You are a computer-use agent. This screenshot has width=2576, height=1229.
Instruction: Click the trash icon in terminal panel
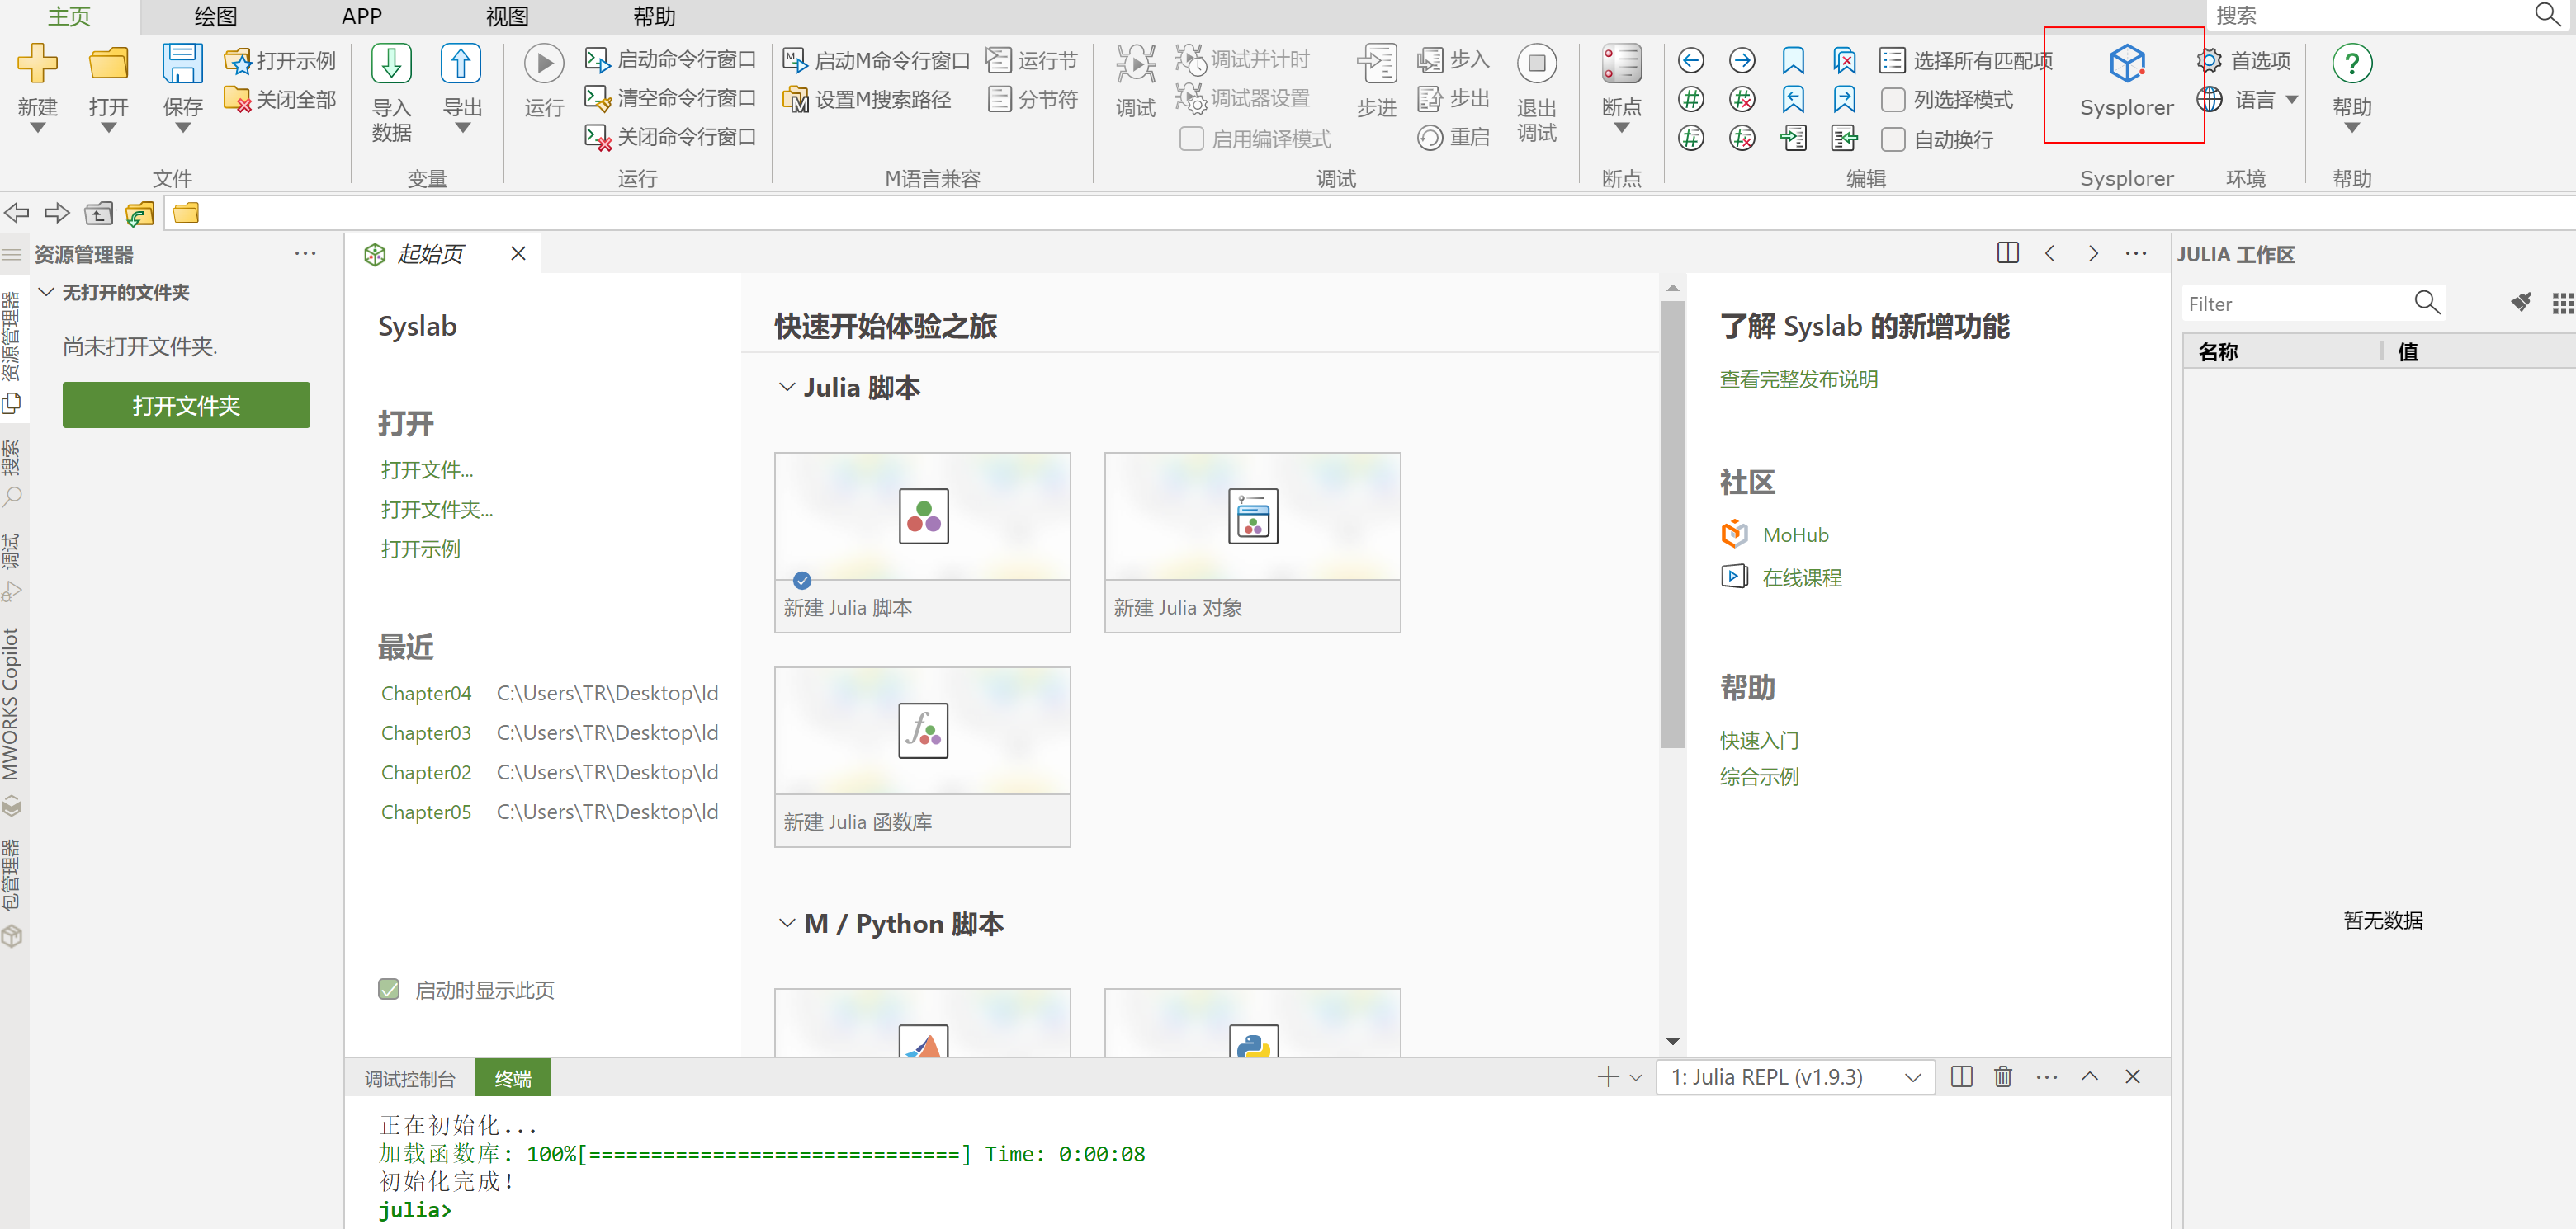2003,1076
